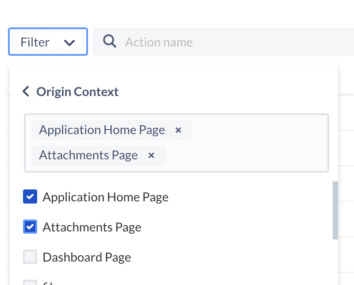
Task: Click the Origin Context header title
Action: (x=77, y=92)
